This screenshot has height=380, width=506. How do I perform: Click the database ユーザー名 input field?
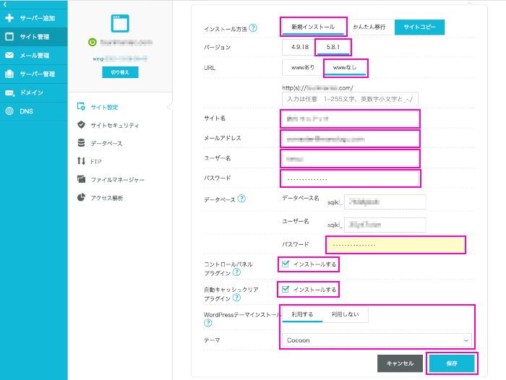pos(385,225)
